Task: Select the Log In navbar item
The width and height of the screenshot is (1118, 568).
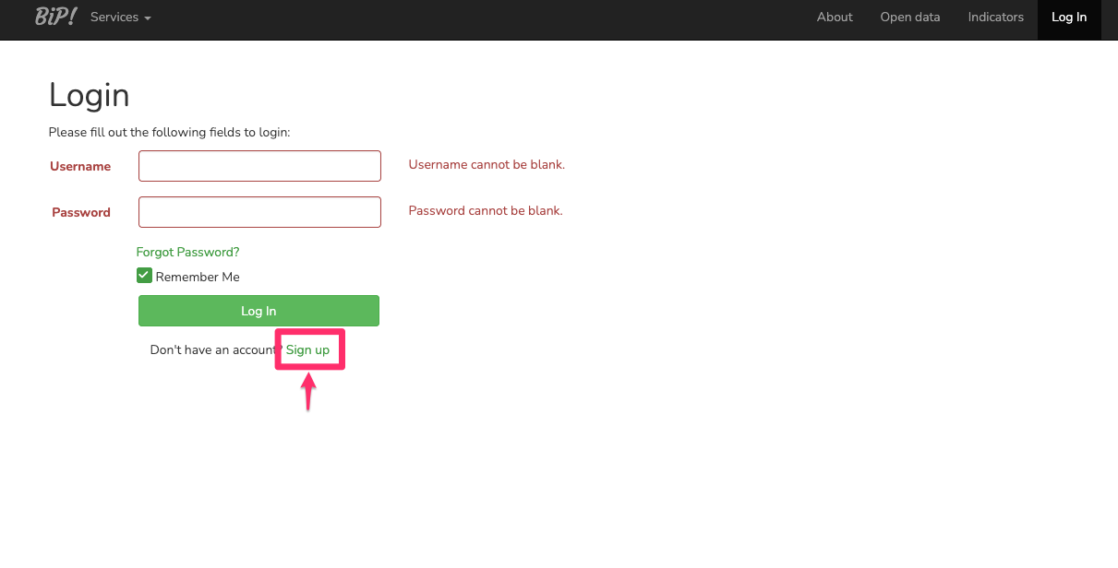Action: (1068, 18)
